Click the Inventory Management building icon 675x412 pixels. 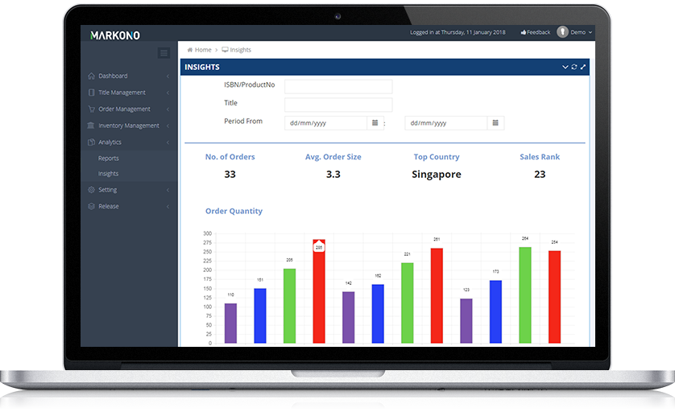(91, 126)
